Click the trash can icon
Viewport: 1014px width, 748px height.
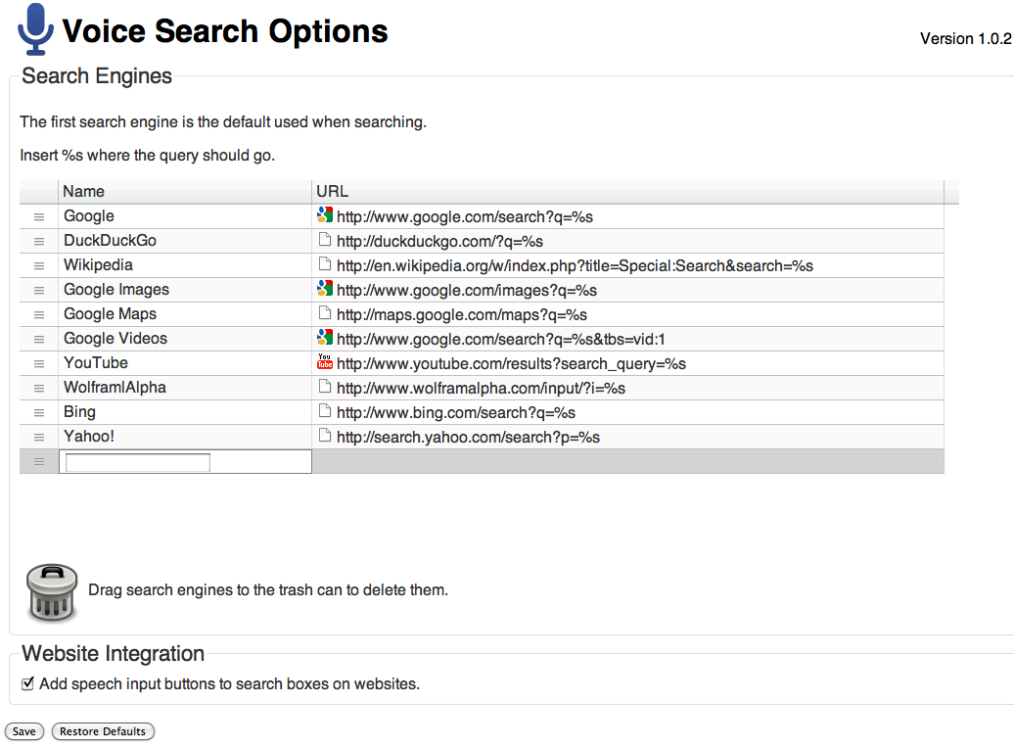pos(51,591)
